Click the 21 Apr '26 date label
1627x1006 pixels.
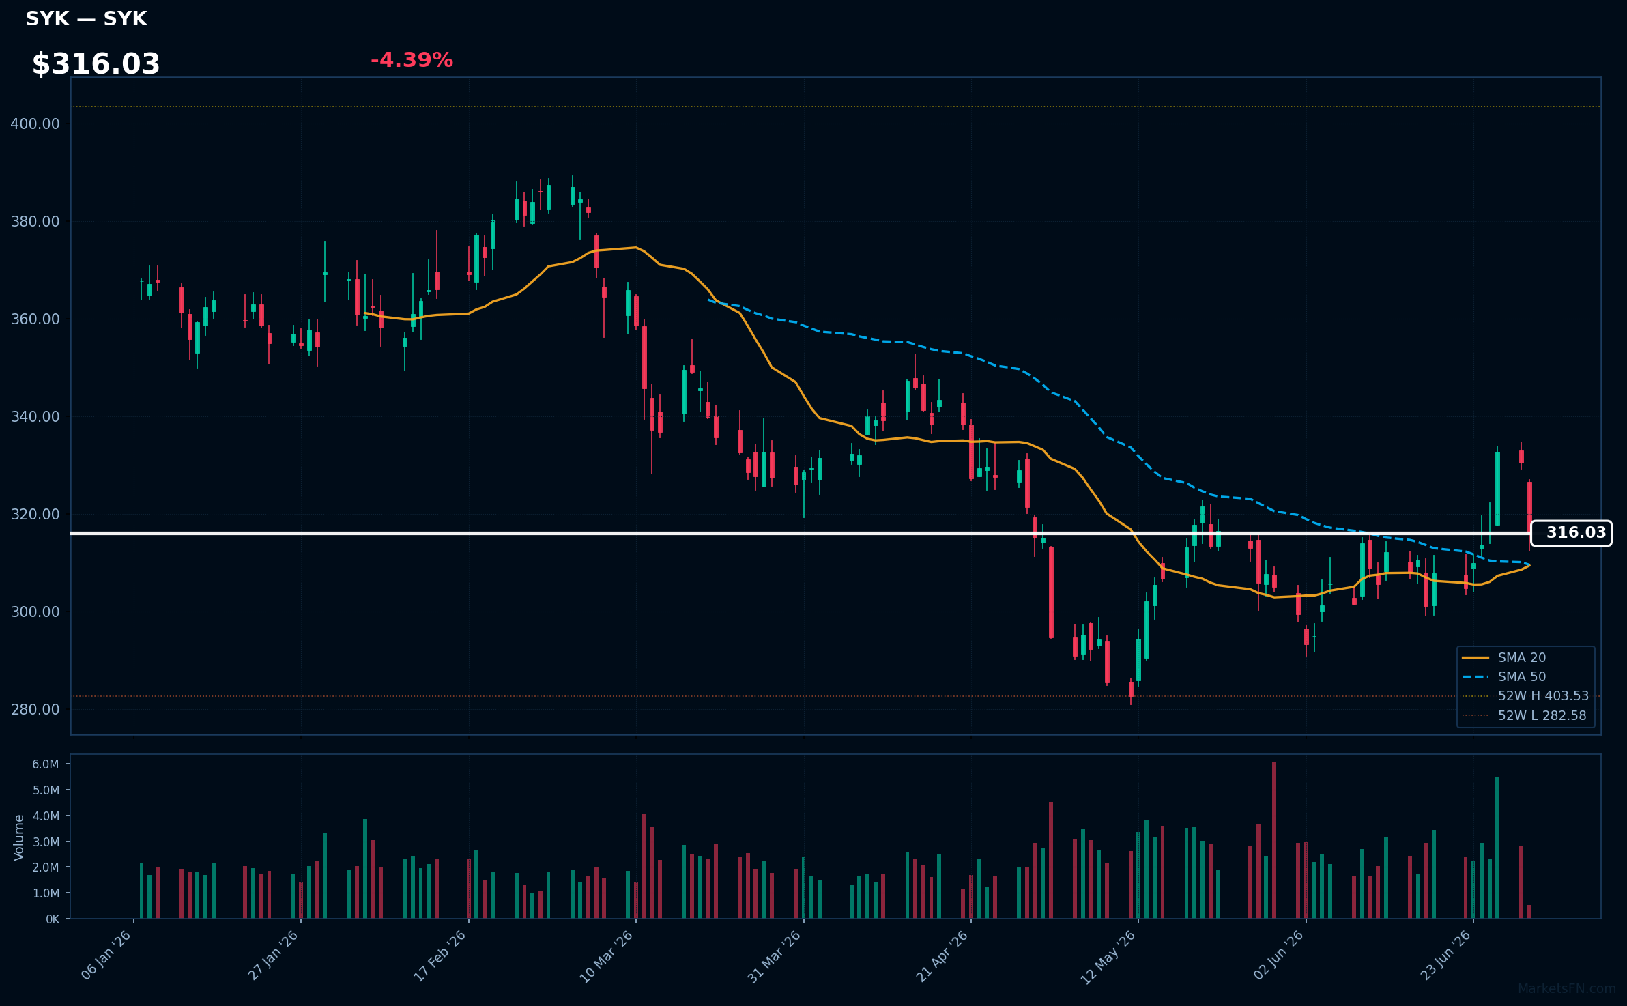(x=942, y=955)
